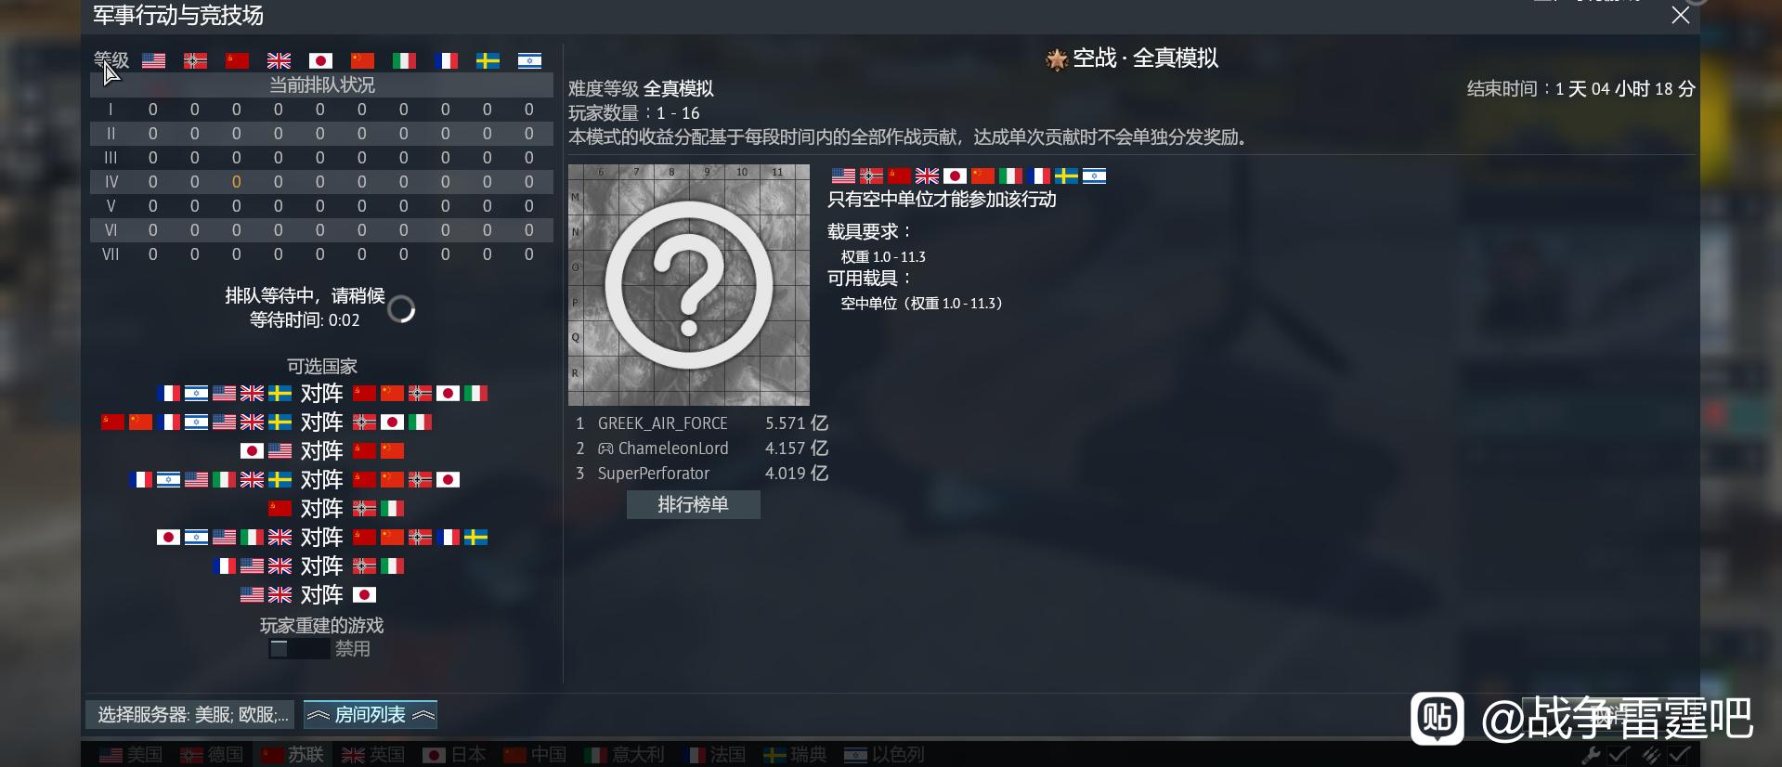Click the star medal icon beside 空战·全真模拟

pos(1056,59)
